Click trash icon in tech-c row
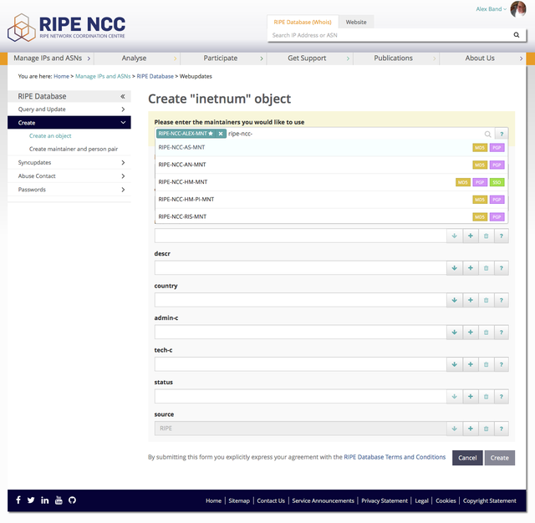Image resolution: width=535 pixels, height=523 pixels. click(487, 364)
